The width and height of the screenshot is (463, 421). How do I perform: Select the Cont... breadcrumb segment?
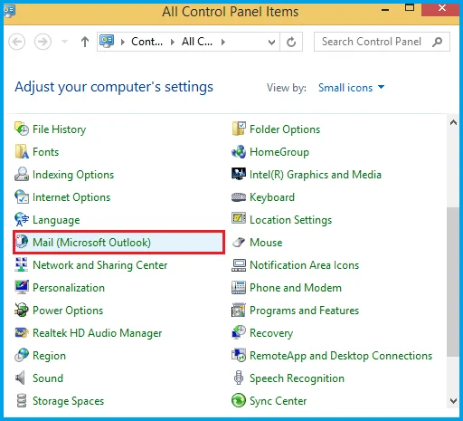(x=146, y=42)
